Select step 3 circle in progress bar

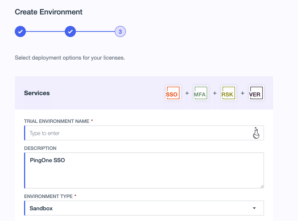(120, 31)
